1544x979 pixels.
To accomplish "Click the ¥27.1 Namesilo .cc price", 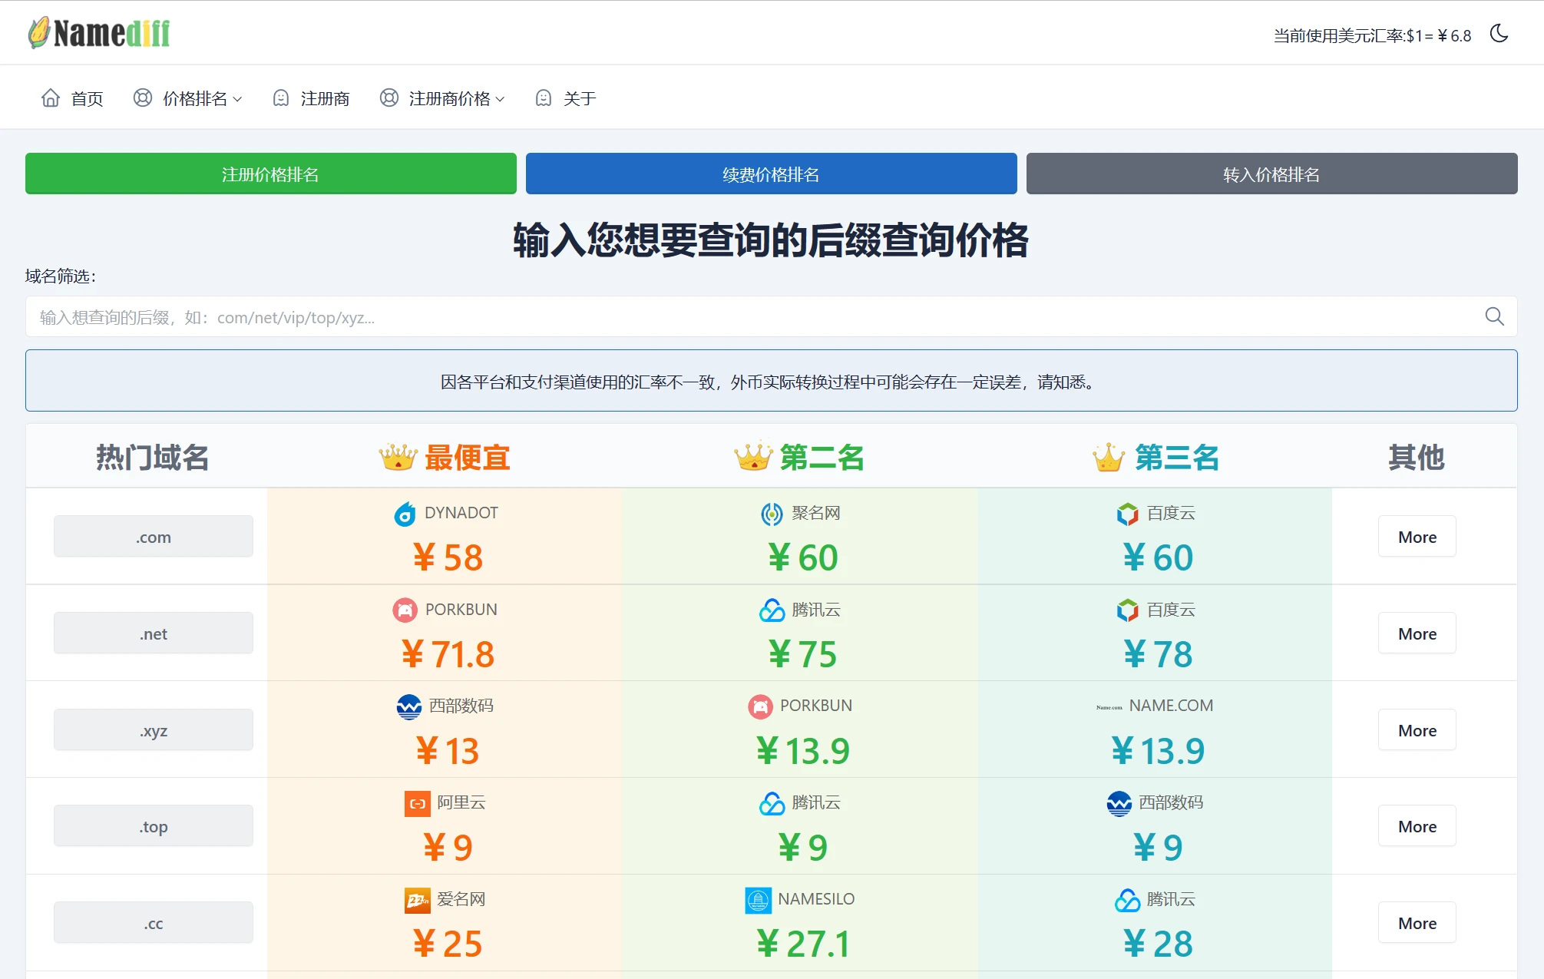I will 802,944.
